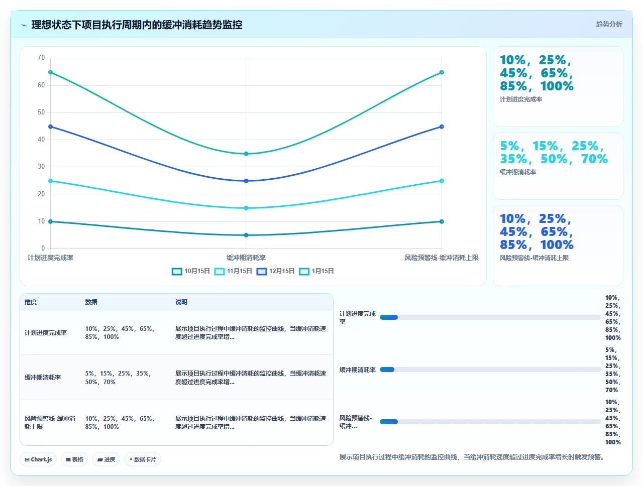Select the 缓冲期消耗率 stat card
The height and width of the screenshot is (486, 643).
[558, 166]
